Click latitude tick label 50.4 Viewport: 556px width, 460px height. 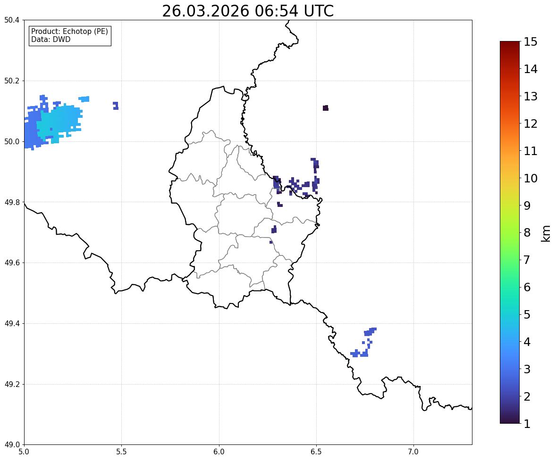pos(12,20)
